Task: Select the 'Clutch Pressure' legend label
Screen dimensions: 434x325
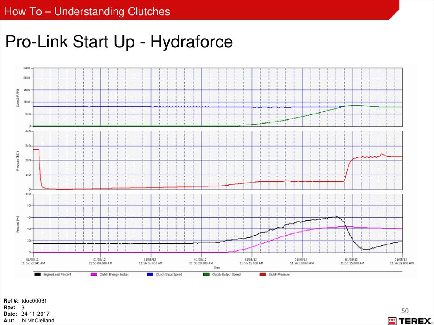Action: pyautogui.click(x=279, y=274)
